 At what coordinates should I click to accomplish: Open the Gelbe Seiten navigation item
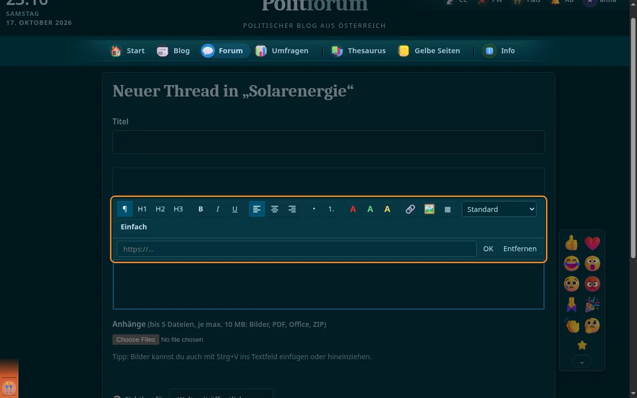[428, 51]
